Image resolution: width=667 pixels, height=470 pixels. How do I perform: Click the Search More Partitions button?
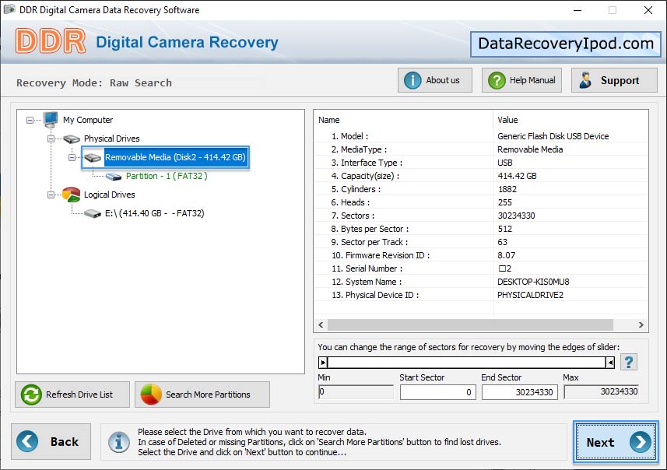coord(202,395)
